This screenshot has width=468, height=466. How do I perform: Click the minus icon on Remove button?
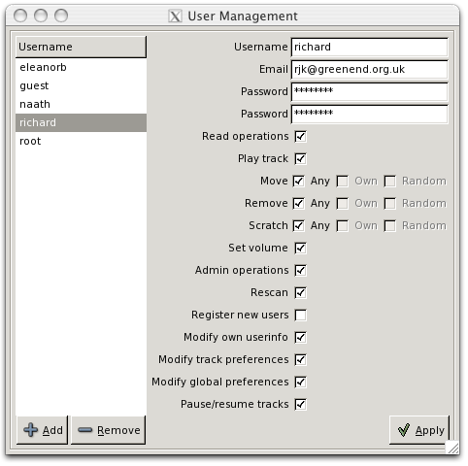(85, 430)
